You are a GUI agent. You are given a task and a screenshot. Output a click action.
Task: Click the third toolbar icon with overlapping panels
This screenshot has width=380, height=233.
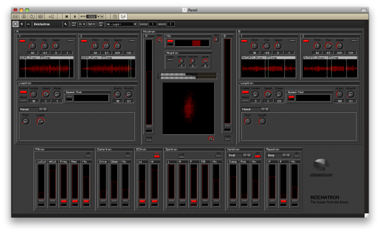point(32,16)
